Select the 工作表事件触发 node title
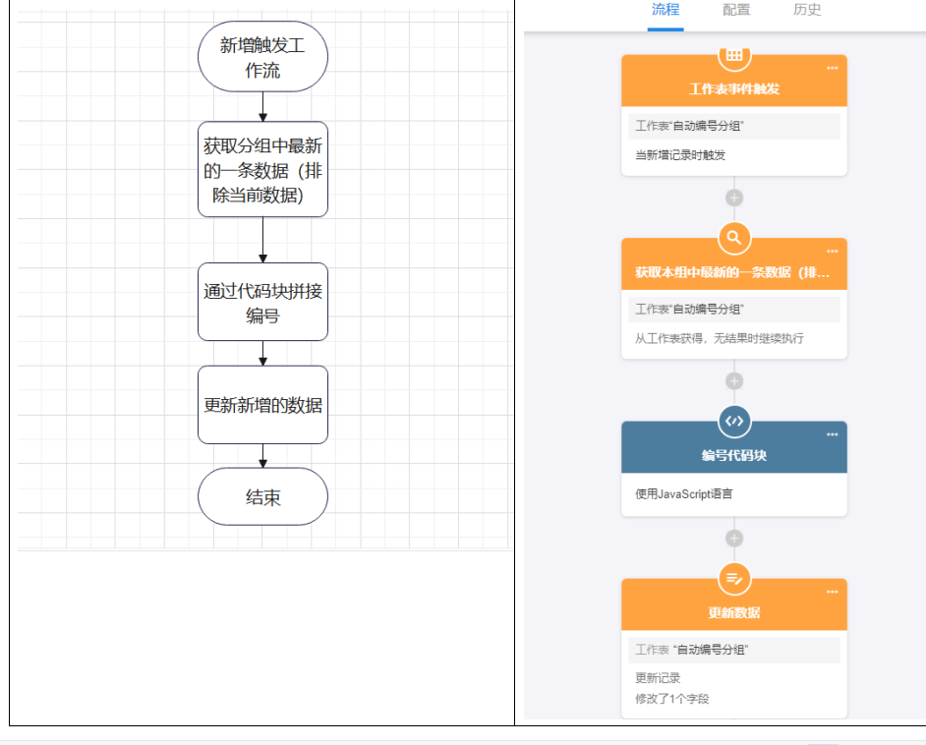This screenshot has height=745, width=926. coord(734,89)
